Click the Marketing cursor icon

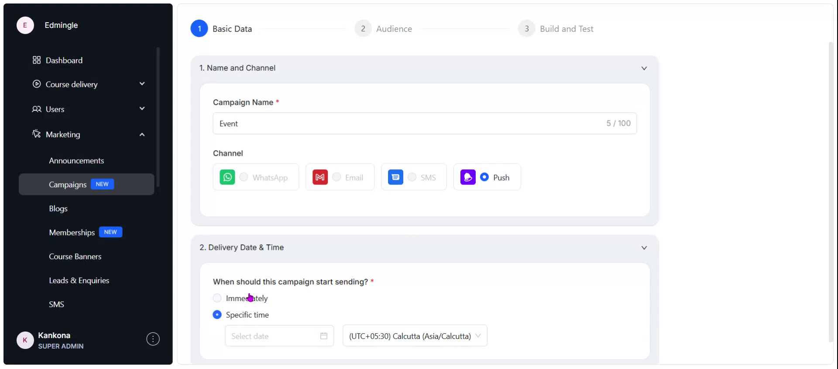coord(37,133)
